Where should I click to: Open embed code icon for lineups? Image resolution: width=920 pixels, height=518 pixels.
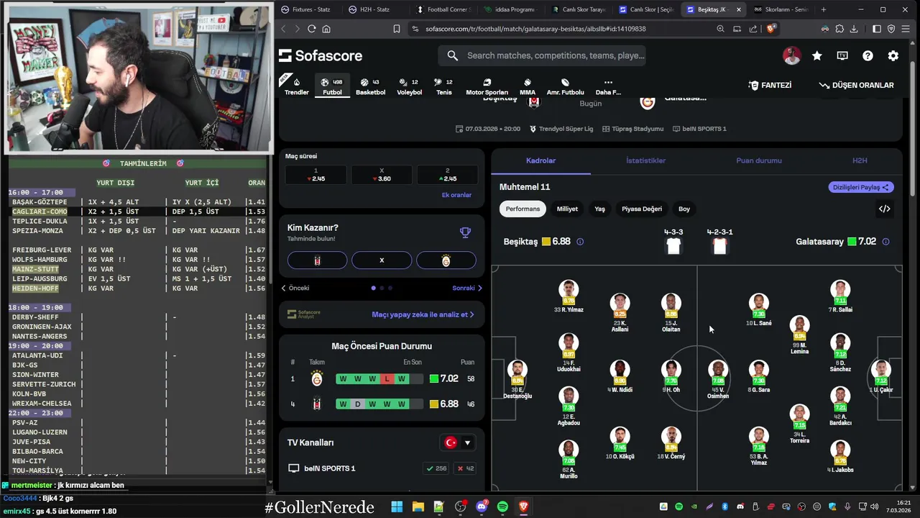coord(884,209)
